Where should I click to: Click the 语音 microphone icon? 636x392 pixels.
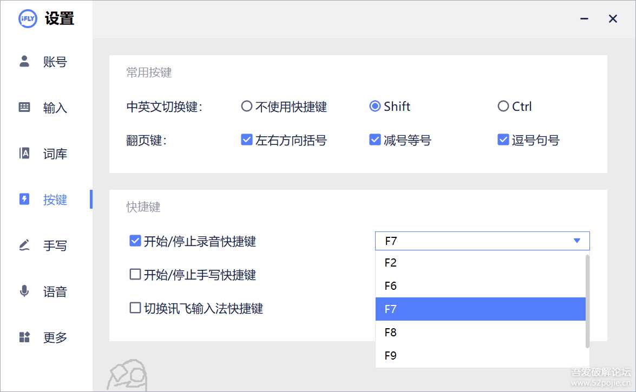pos(24,291)
